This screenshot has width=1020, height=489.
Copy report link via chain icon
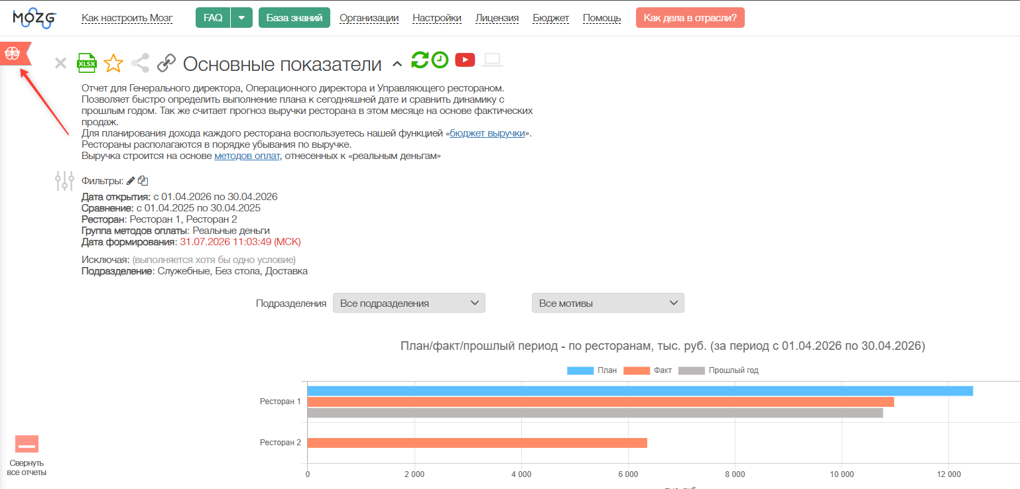166,64
